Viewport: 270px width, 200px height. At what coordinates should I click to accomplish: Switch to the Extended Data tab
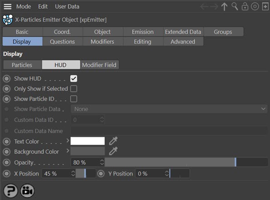click(x=183, y=32)
